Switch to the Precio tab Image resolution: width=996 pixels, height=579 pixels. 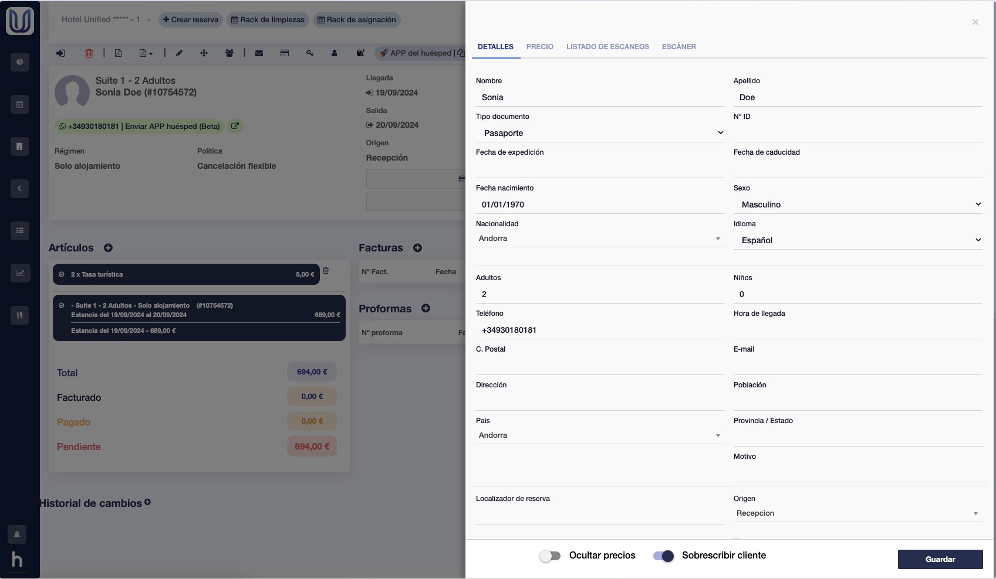point(539,47)
